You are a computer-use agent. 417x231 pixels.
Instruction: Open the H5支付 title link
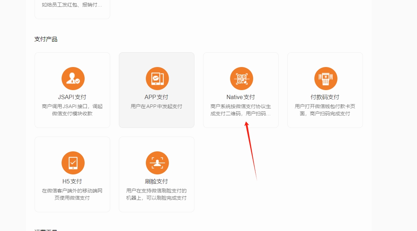72,181
